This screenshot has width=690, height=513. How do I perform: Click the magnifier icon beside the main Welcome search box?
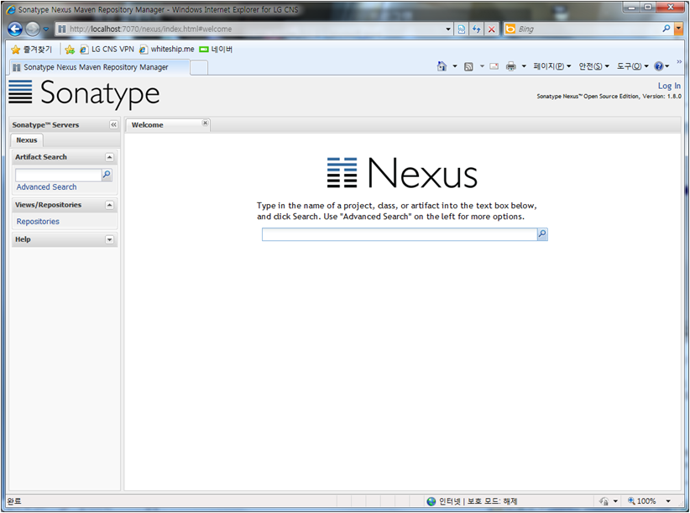click(x=542, y=235)
